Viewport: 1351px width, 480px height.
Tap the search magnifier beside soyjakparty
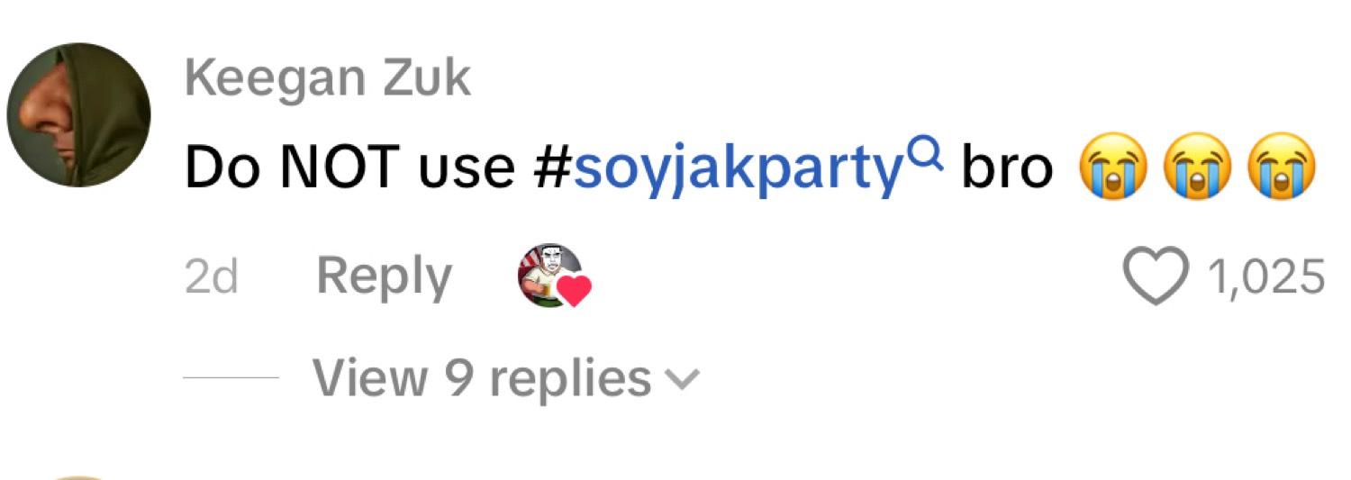(x=927, y=158)
